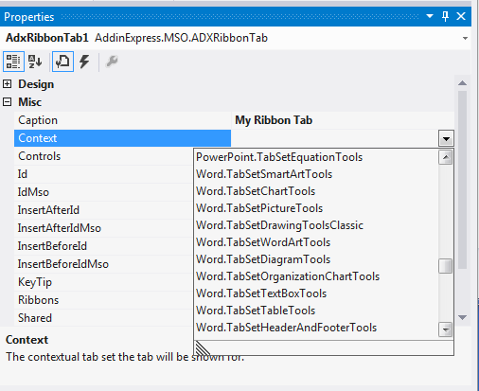479x391 pixels.
Task: Click the Property Pages wrench icon
Action: [112, 62]
